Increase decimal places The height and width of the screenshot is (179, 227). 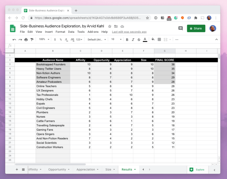(72, 40)
